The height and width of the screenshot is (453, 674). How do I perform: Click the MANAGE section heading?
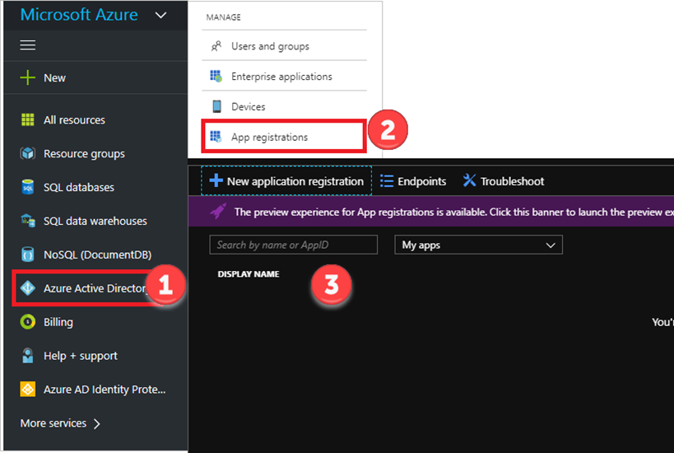pos(224,17)
